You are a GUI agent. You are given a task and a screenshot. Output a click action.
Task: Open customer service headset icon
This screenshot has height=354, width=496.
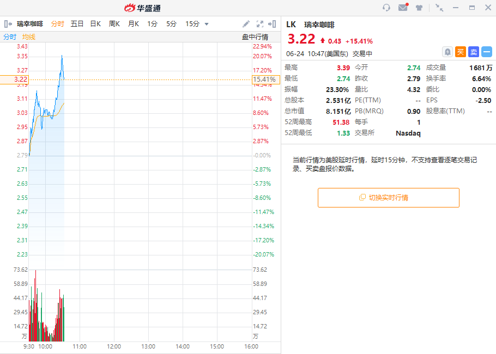coord(386,8)
